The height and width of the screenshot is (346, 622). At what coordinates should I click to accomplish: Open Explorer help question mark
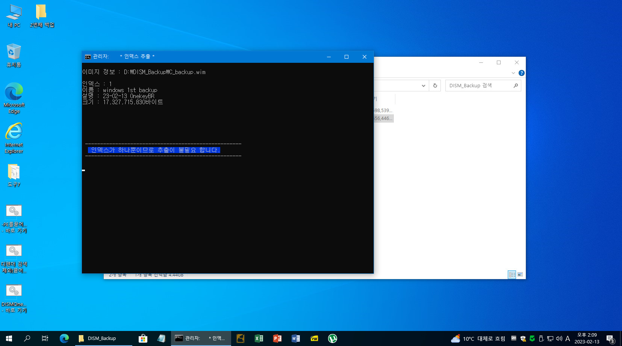tap(522, 73)
